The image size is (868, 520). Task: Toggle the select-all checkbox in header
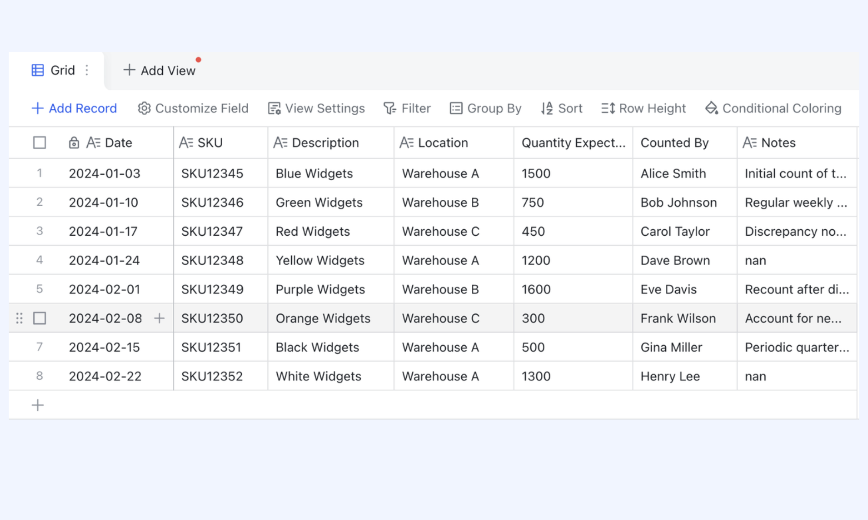tap(39, 143)
